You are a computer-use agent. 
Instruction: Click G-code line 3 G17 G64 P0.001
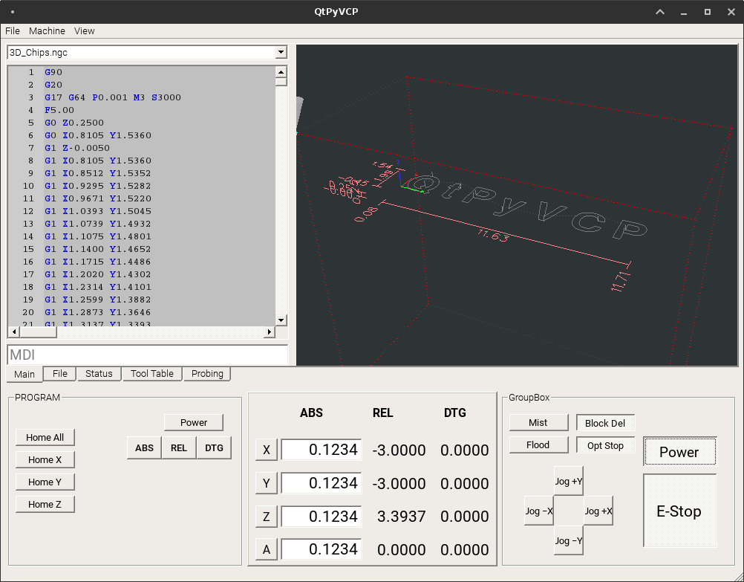pyautogui.click(x=112, y=97)
